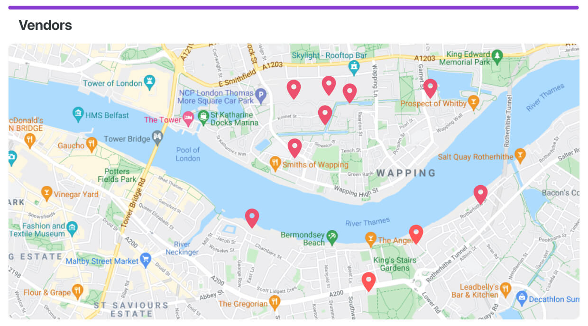Open the NCP London car park icon
588x326 pixels.
pos(261,96)
